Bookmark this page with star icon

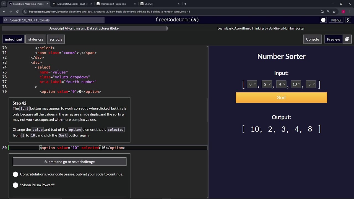[334, 12]
